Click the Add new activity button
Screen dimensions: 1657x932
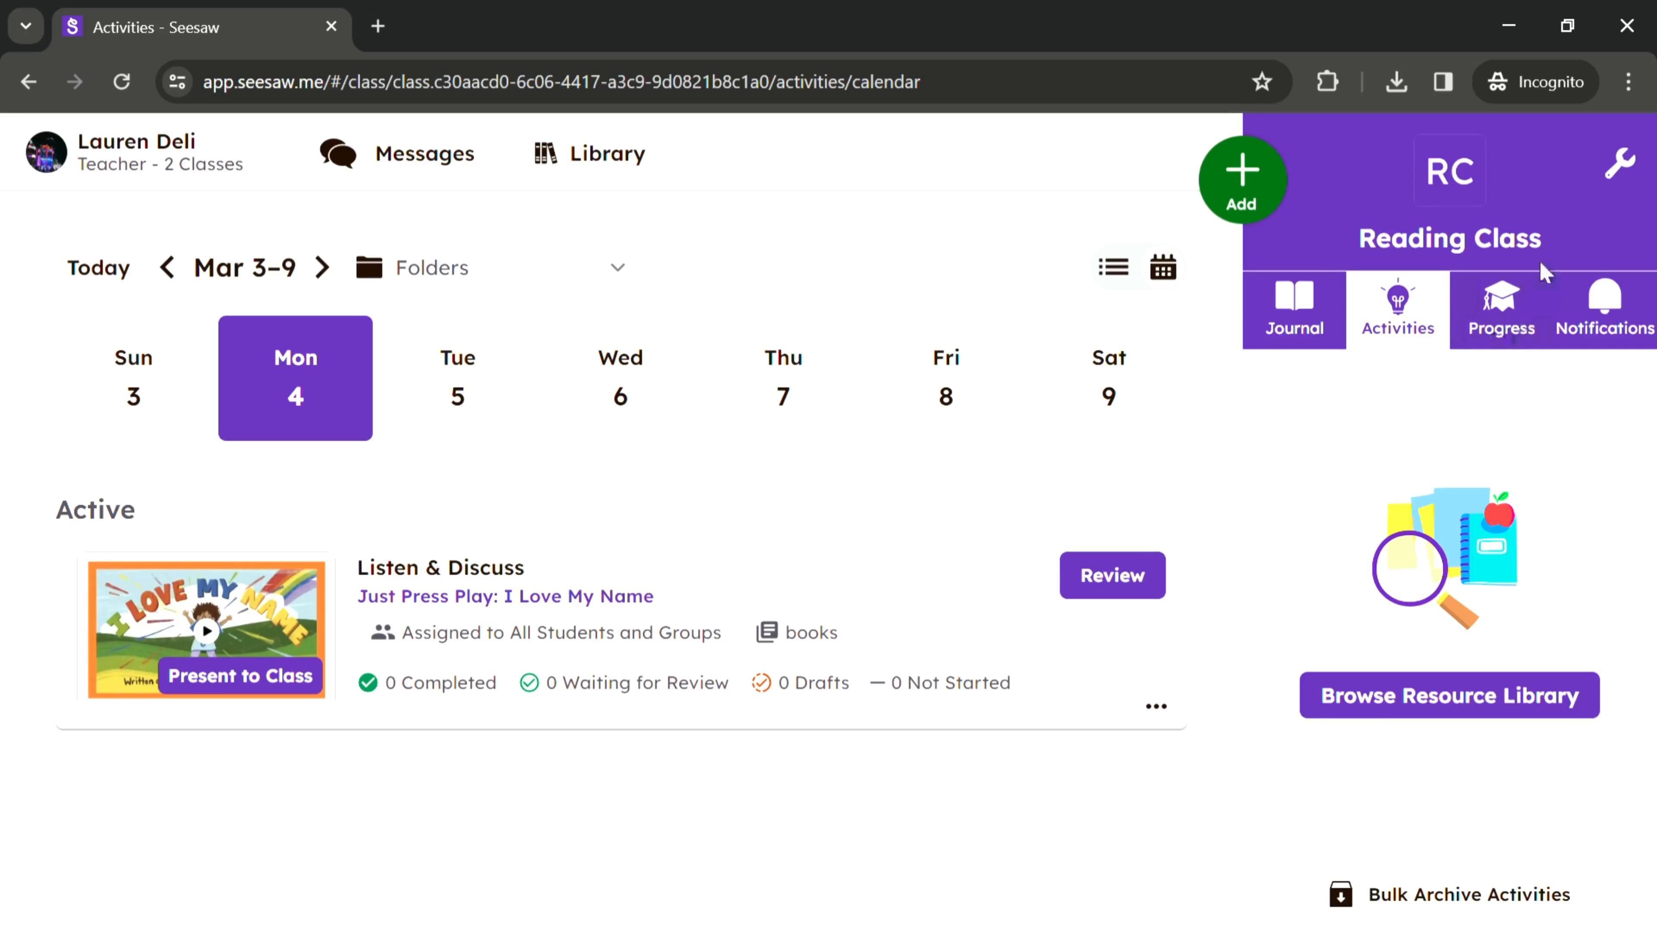tap(1241, 179)
